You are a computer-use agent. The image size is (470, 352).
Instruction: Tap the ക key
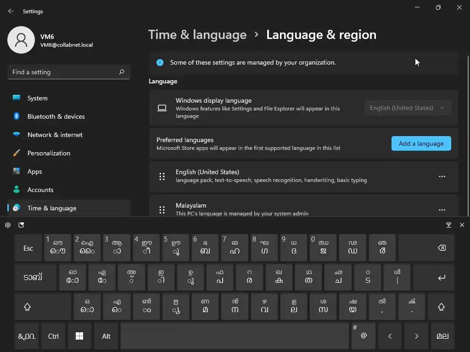click(x=279, y=277)
